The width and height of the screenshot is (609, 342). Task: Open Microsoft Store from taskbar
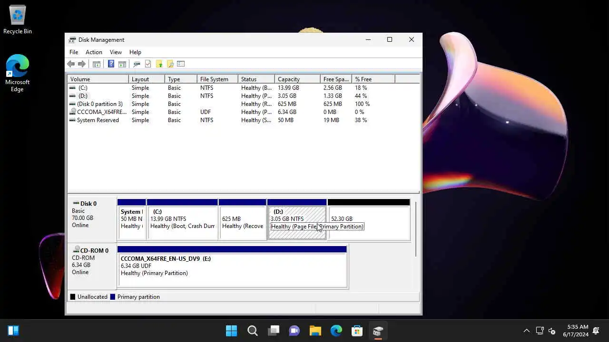(x=357, y=331)
